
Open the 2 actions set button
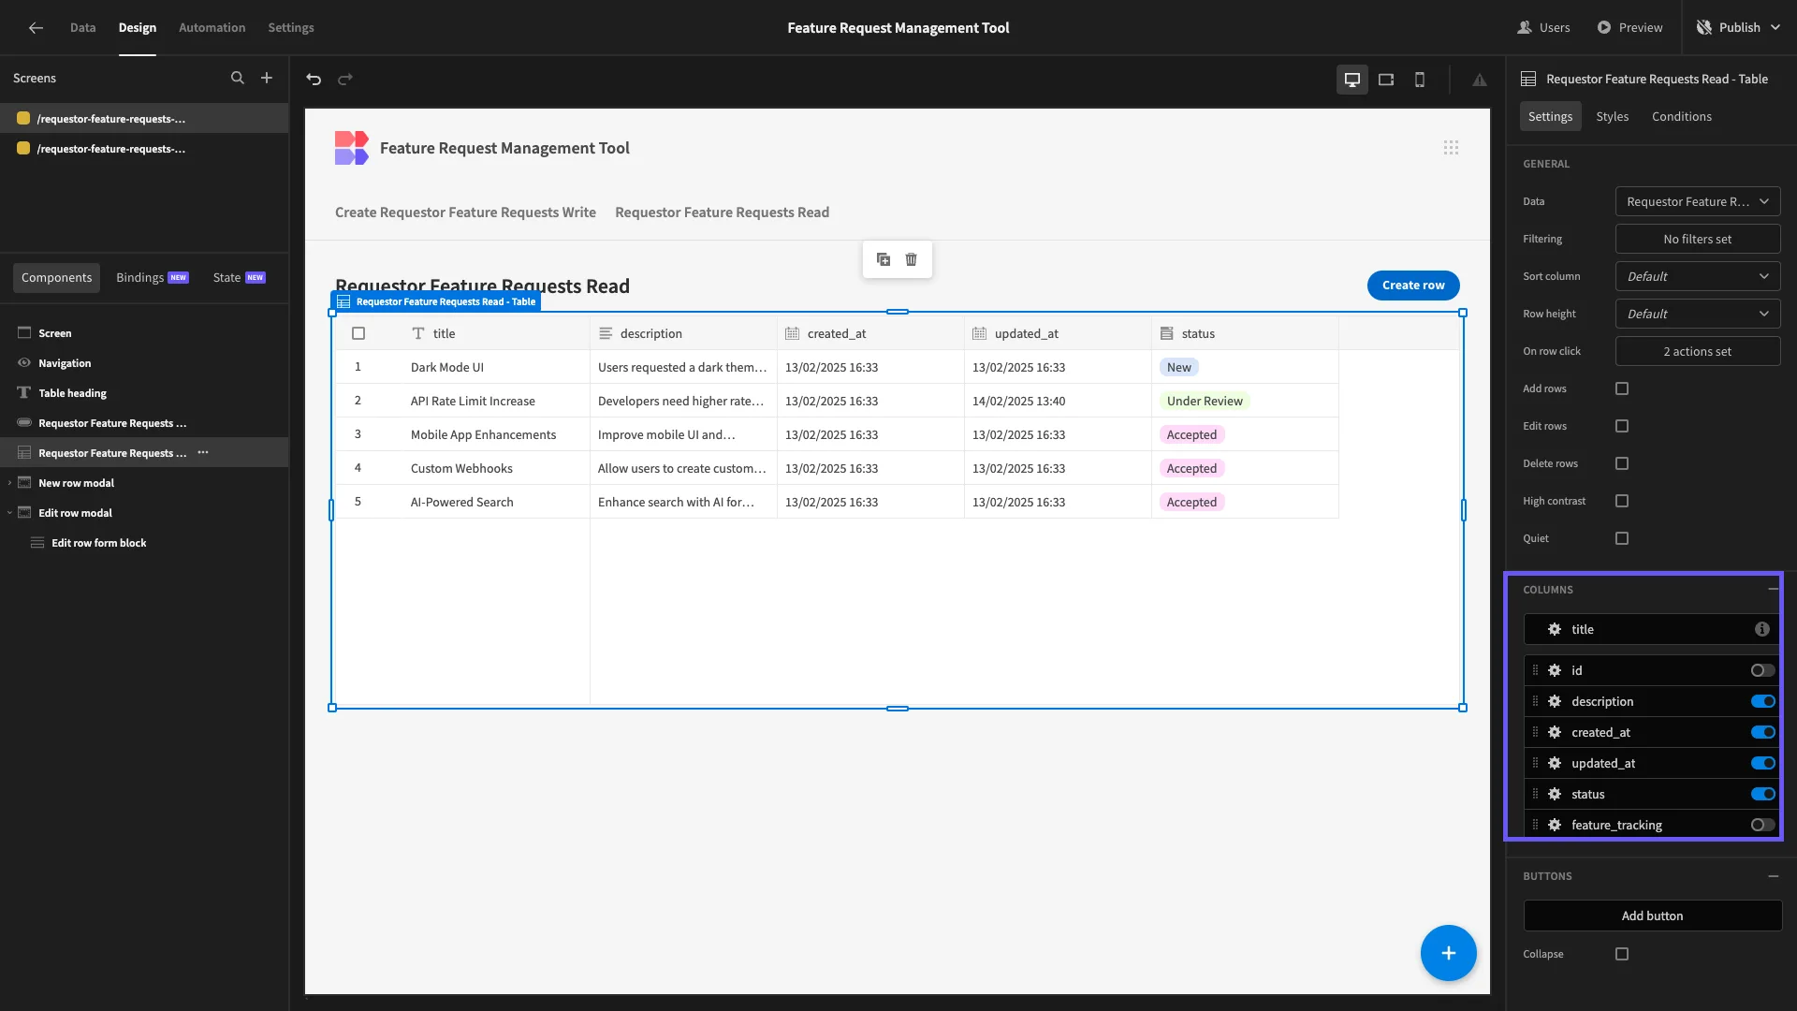[1698, 351]
